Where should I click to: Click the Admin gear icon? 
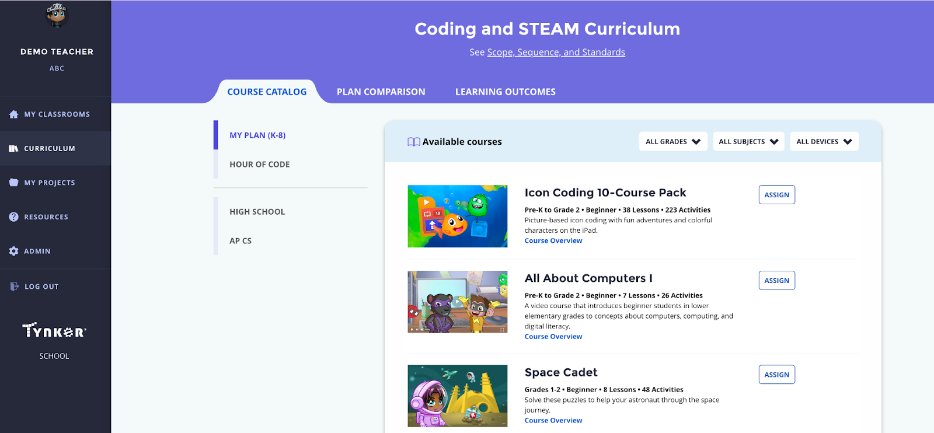(13, 251)
